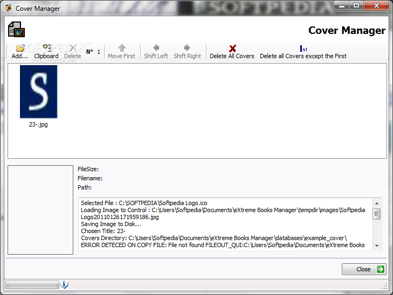Click the Move First arrow
This screenshot has width=393, height=295.
pyautogui.click(x=121, y=52)
